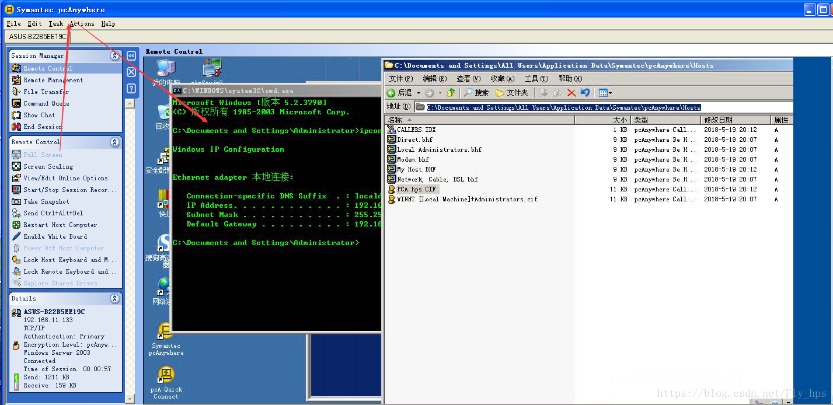833x405 pixels.
Task: Click the Screen Scaling text link
Action: click(x=48, y=166)
